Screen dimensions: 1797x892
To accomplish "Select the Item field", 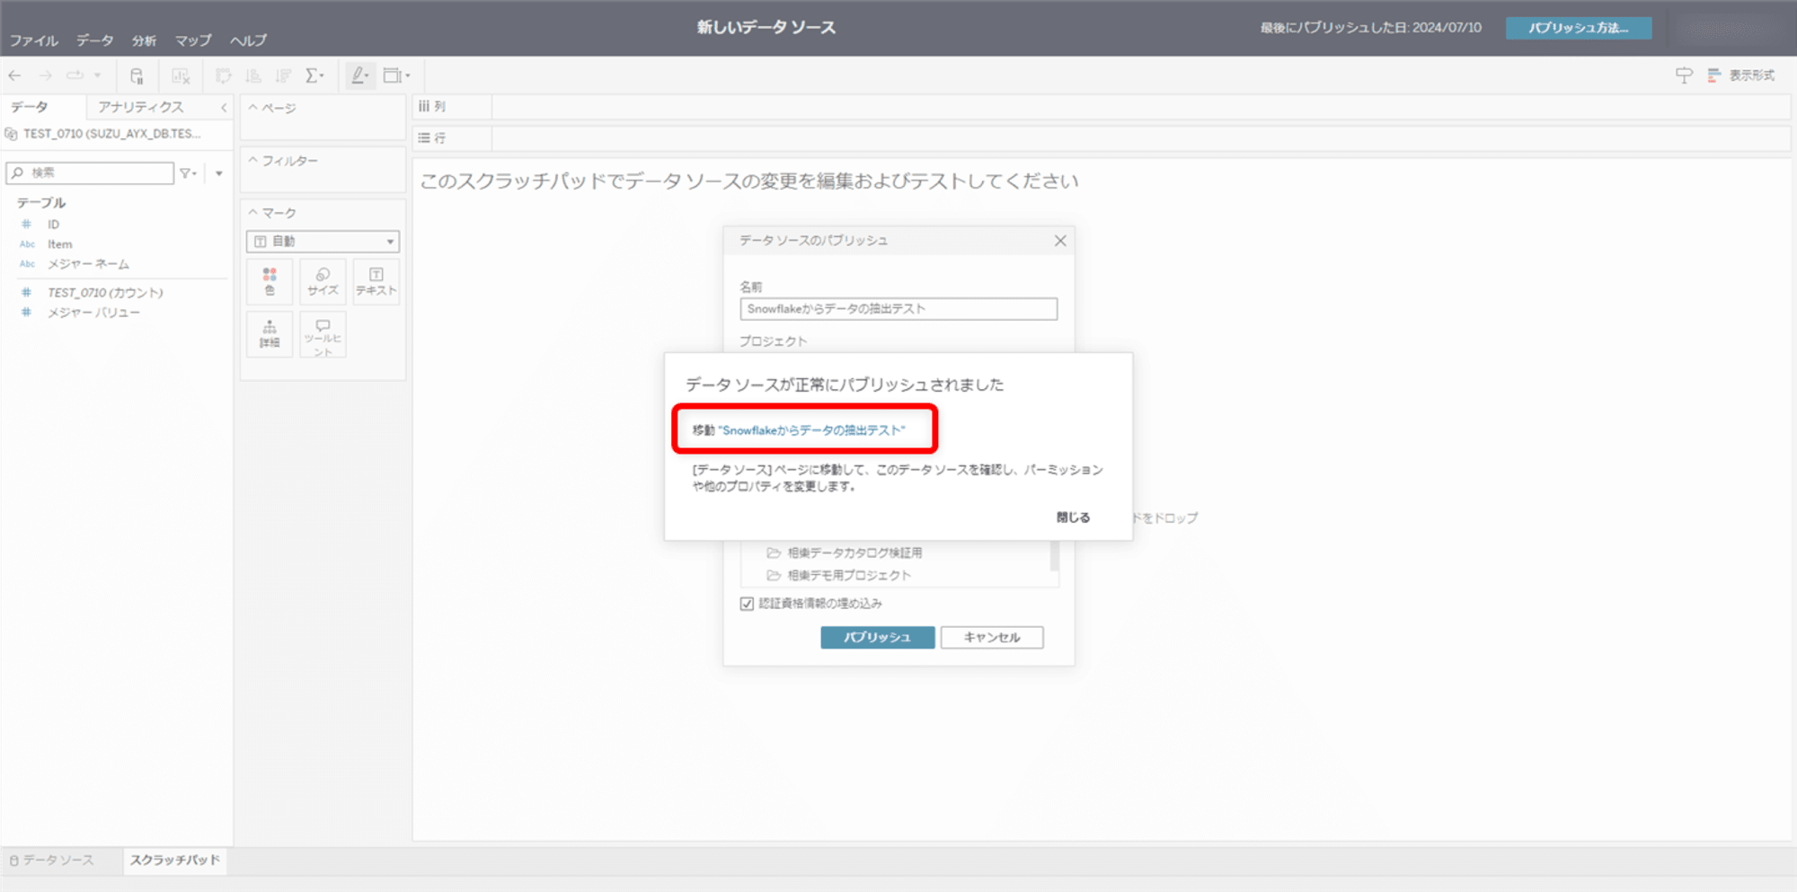I will (60, 244).
